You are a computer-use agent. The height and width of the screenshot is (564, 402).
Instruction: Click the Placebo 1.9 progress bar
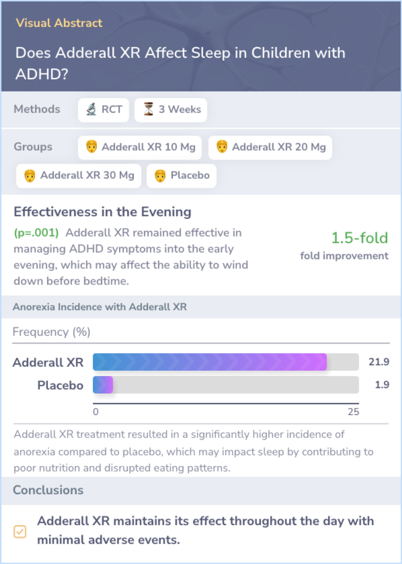(226, 385)
